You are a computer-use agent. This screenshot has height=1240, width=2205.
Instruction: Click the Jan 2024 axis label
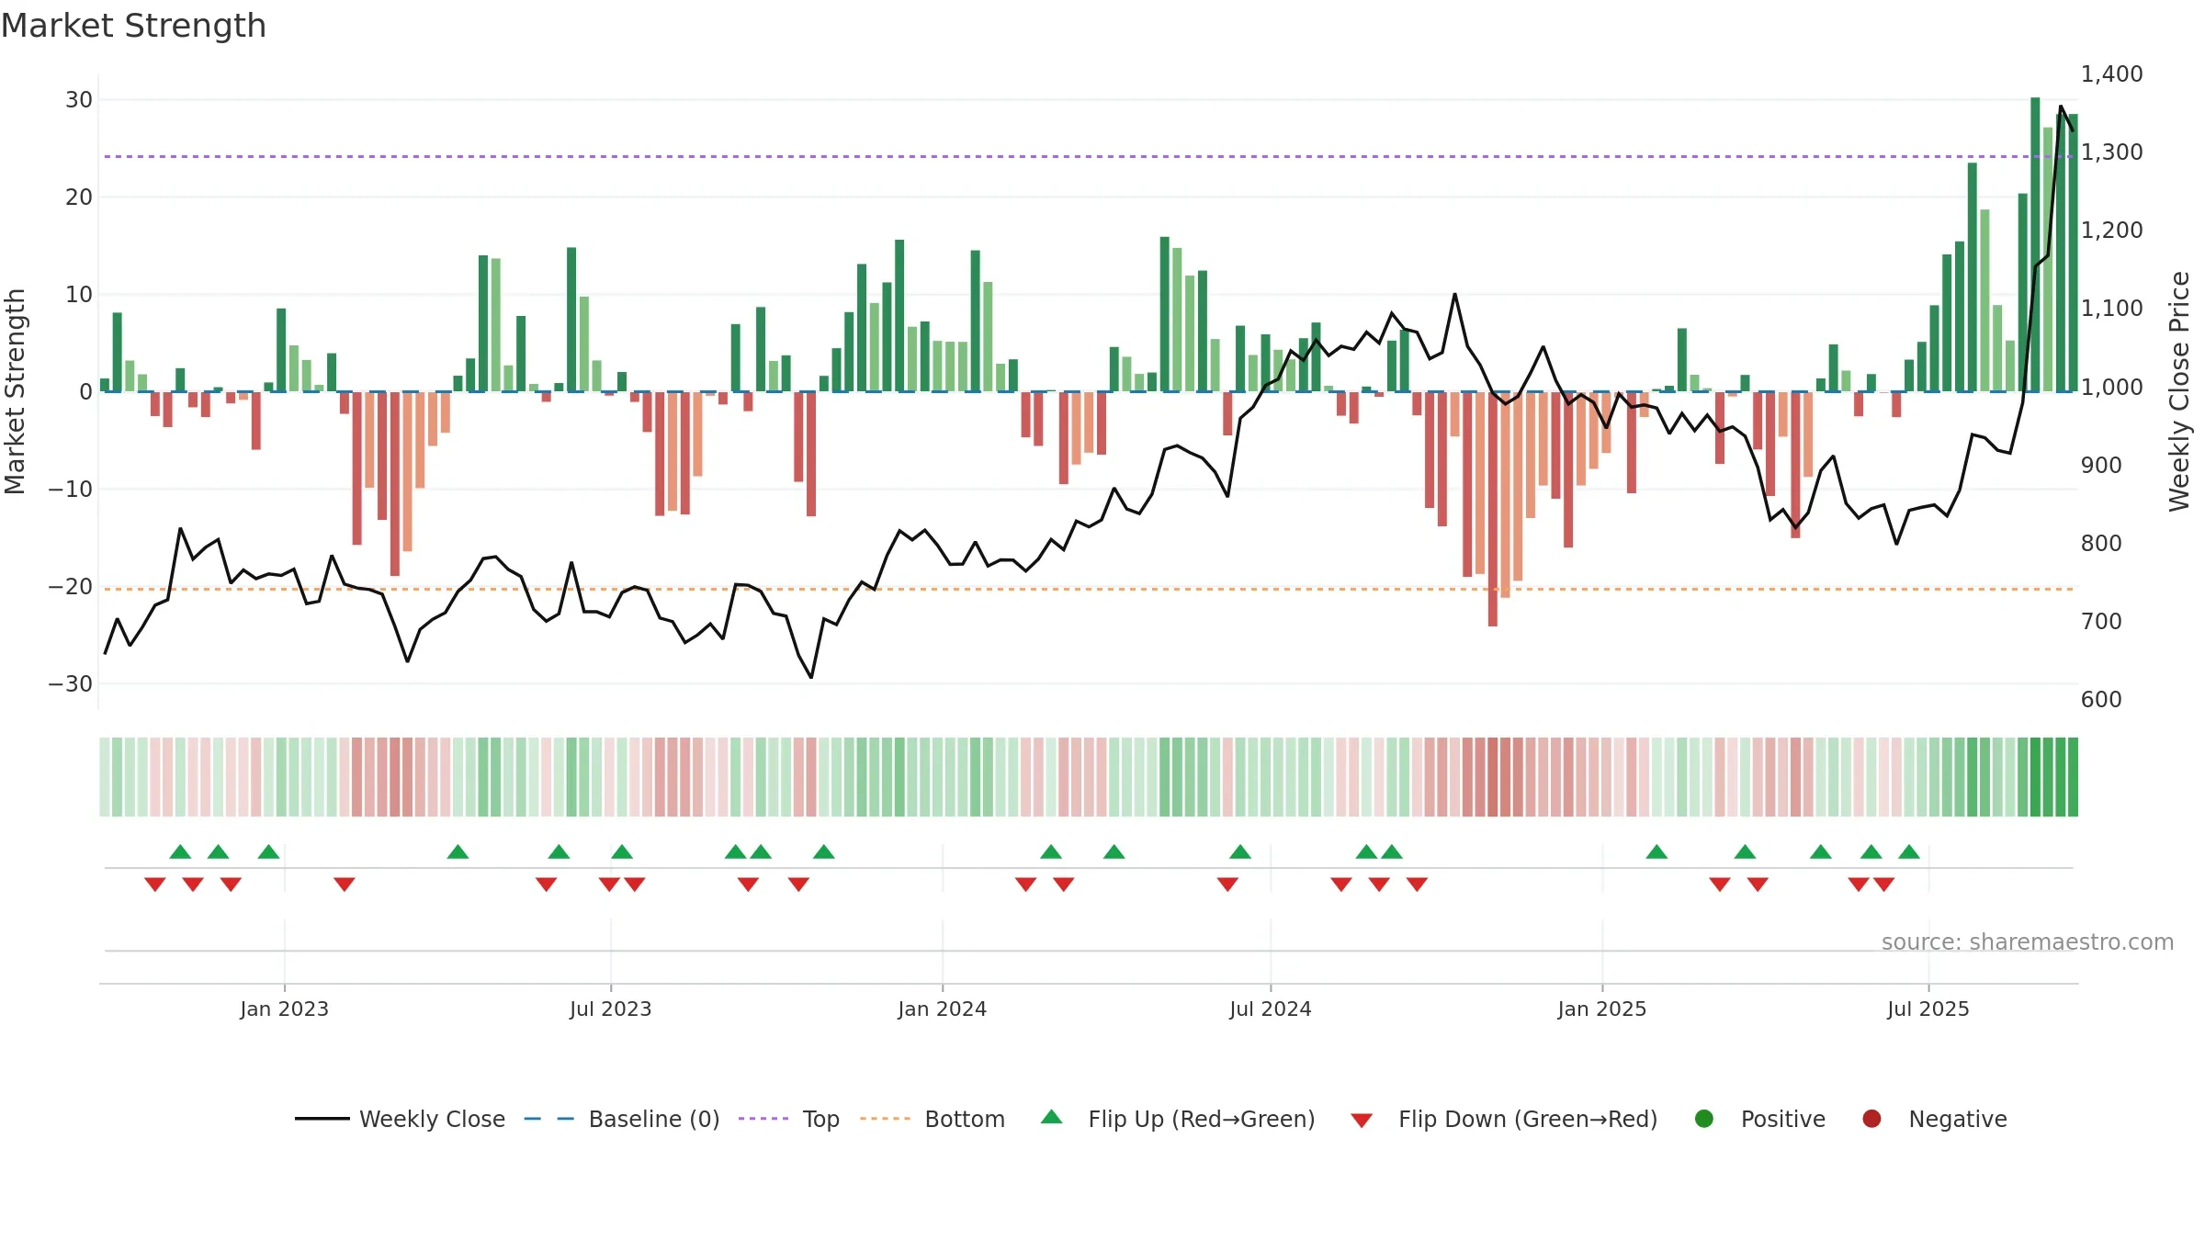click(943, 1009)
